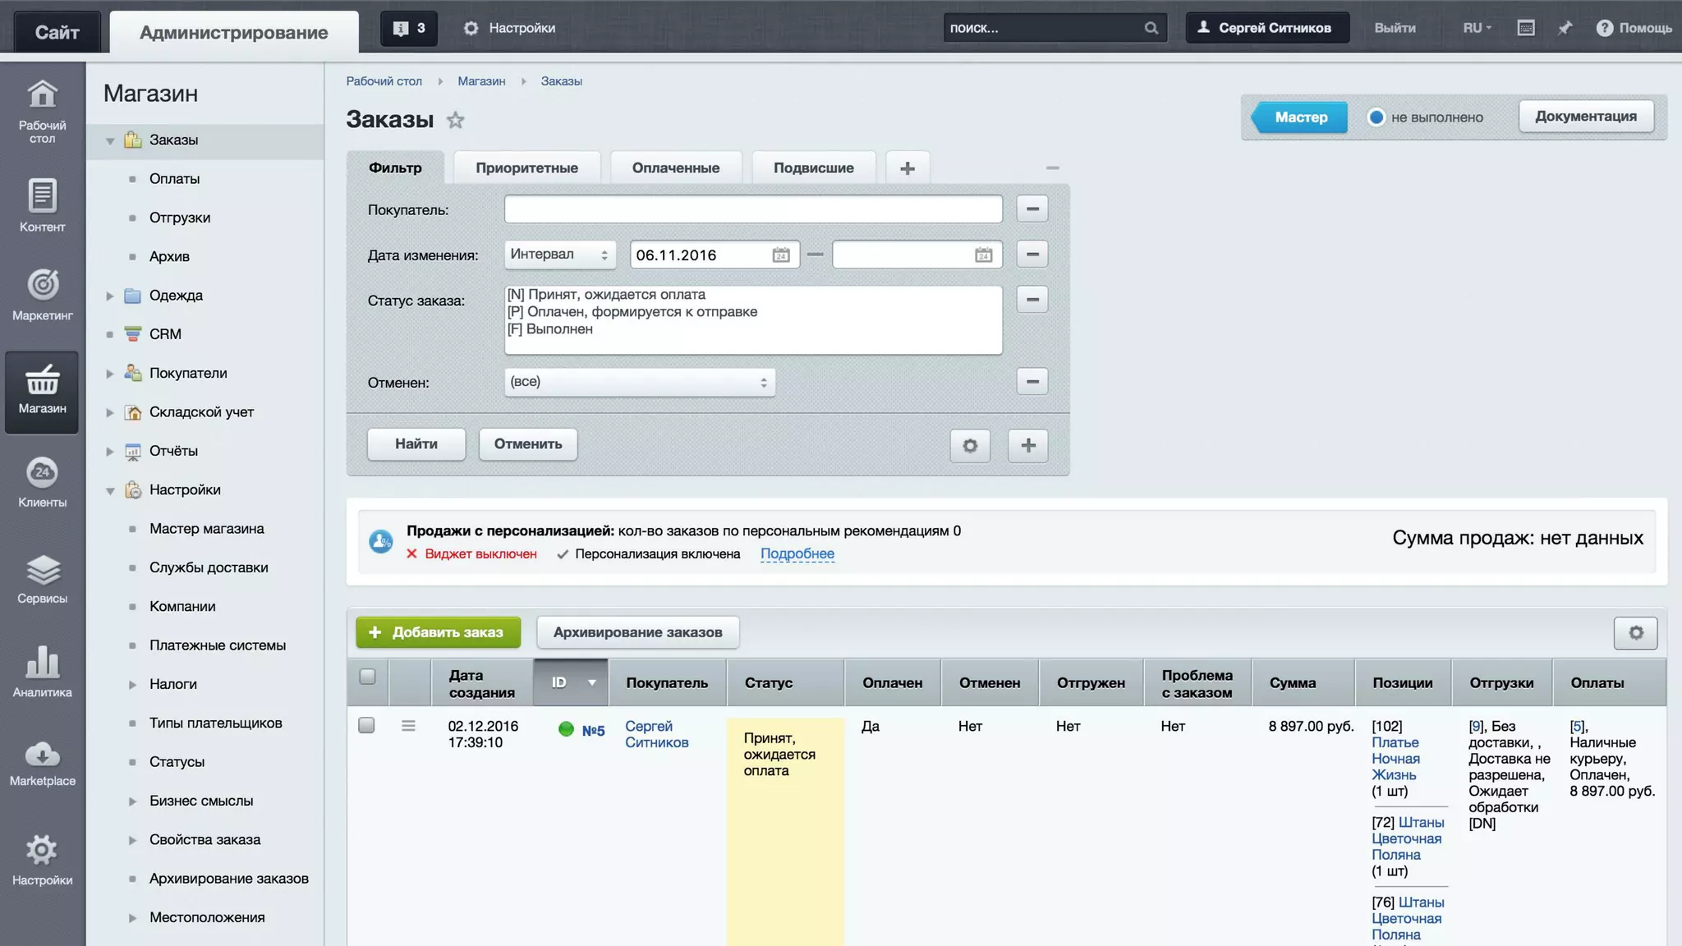The width and height of the screenshot is (1682, 946).
Task: Switch to the Оплаченные filter tab
Action: [x=675, y=168]
